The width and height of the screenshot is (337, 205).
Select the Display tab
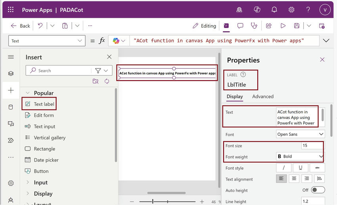tap(235, 96)
